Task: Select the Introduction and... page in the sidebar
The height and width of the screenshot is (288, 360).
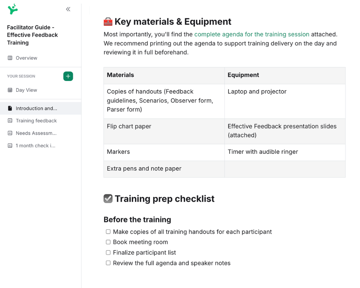Action: (x=36, y=108)
